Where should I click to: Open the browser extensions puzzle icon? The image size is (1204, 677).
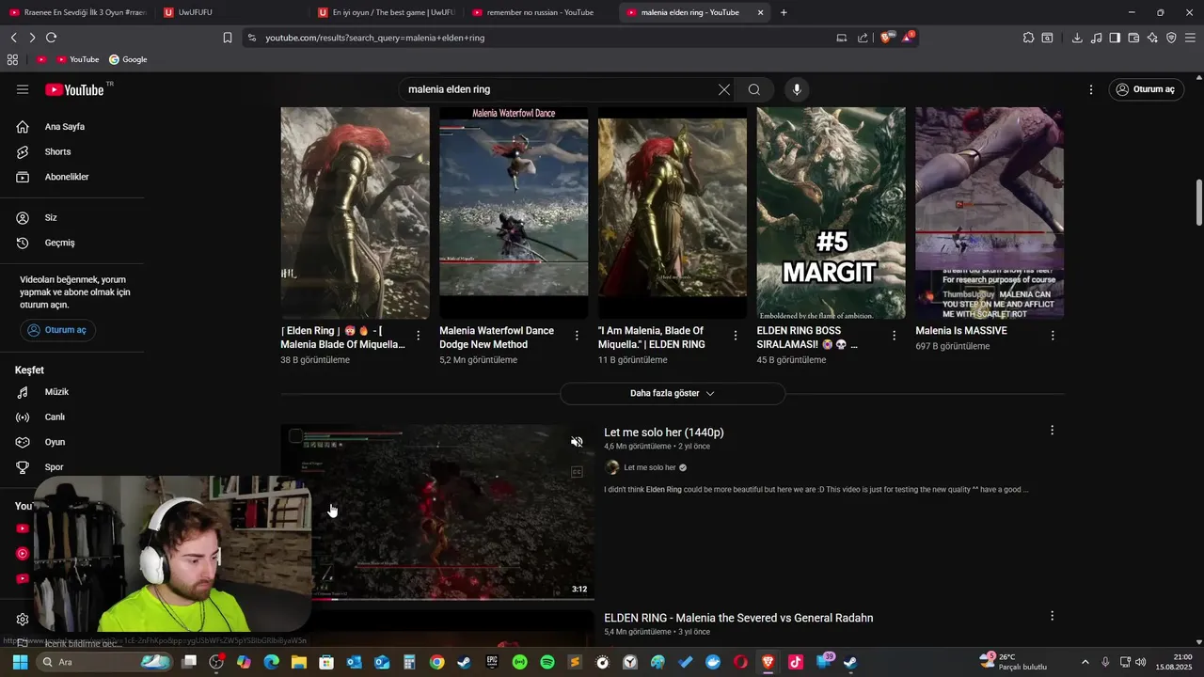pyautogui.click(x=1029, y=38)
